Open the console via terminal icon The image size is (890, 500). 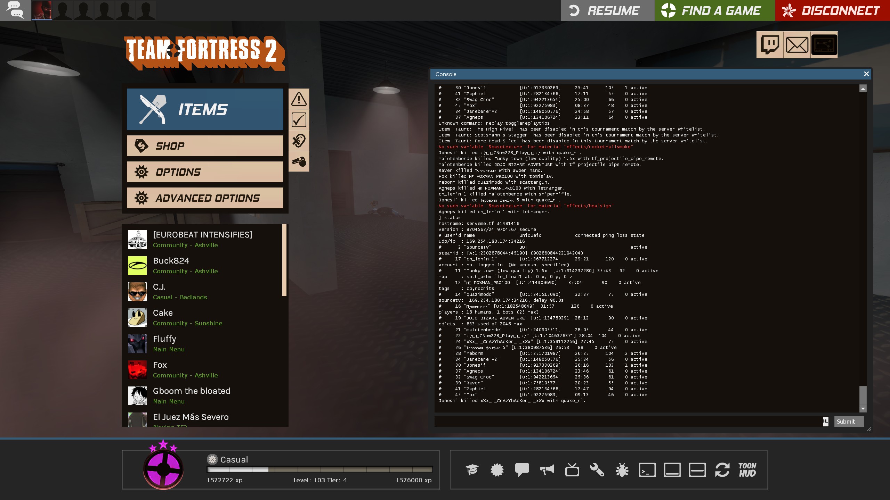tap(647, 470)
